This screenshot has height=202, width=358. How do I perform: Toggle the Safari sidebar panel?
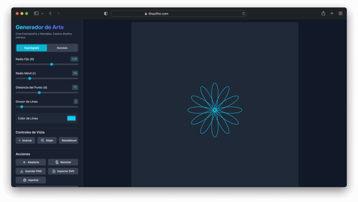click(36, 13)
